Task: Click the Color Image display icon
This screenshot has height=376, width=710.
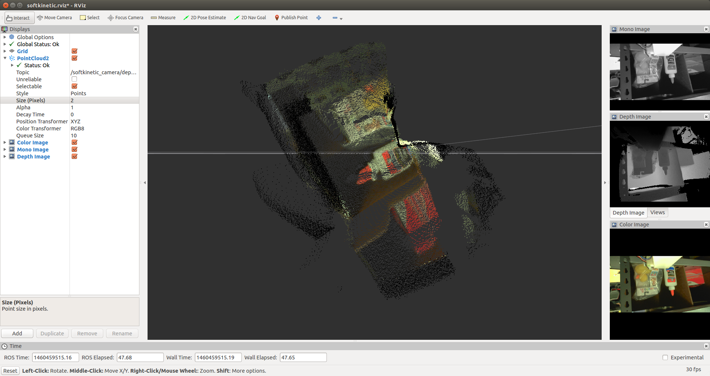Action: pyautogui.click(x=12, y=142)
